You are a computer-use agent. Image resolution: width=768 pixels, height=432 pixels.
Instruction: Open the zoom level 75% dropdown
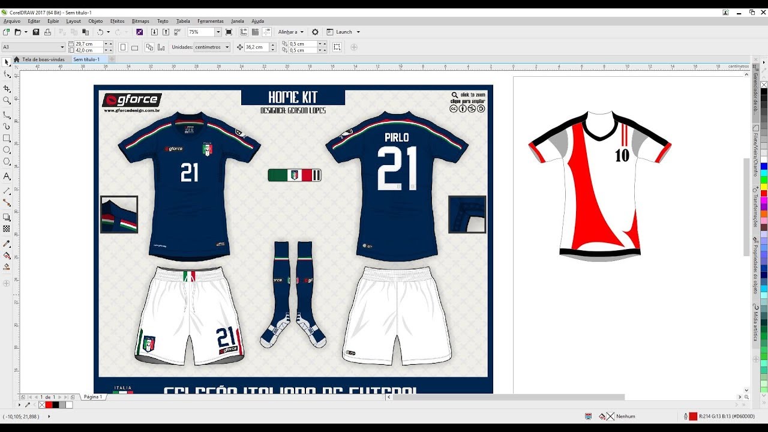point(218,32)
